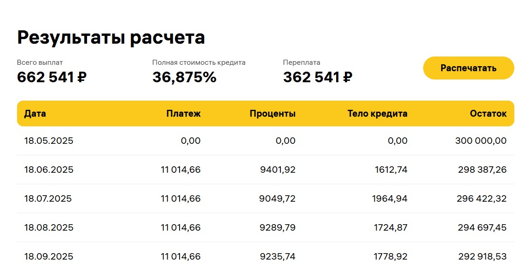Click the 36,875% full loan cost value
The image size is (524, 266).
click(185, 77)
